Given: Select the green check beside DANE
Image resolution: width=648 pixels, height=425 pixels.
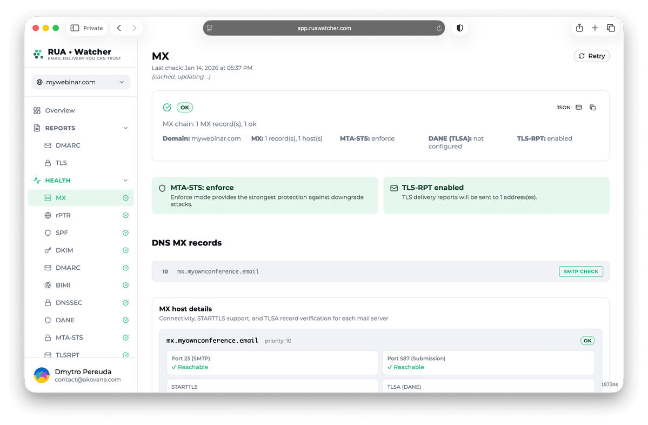Looking at the screenshot, I should coord(125,320).
